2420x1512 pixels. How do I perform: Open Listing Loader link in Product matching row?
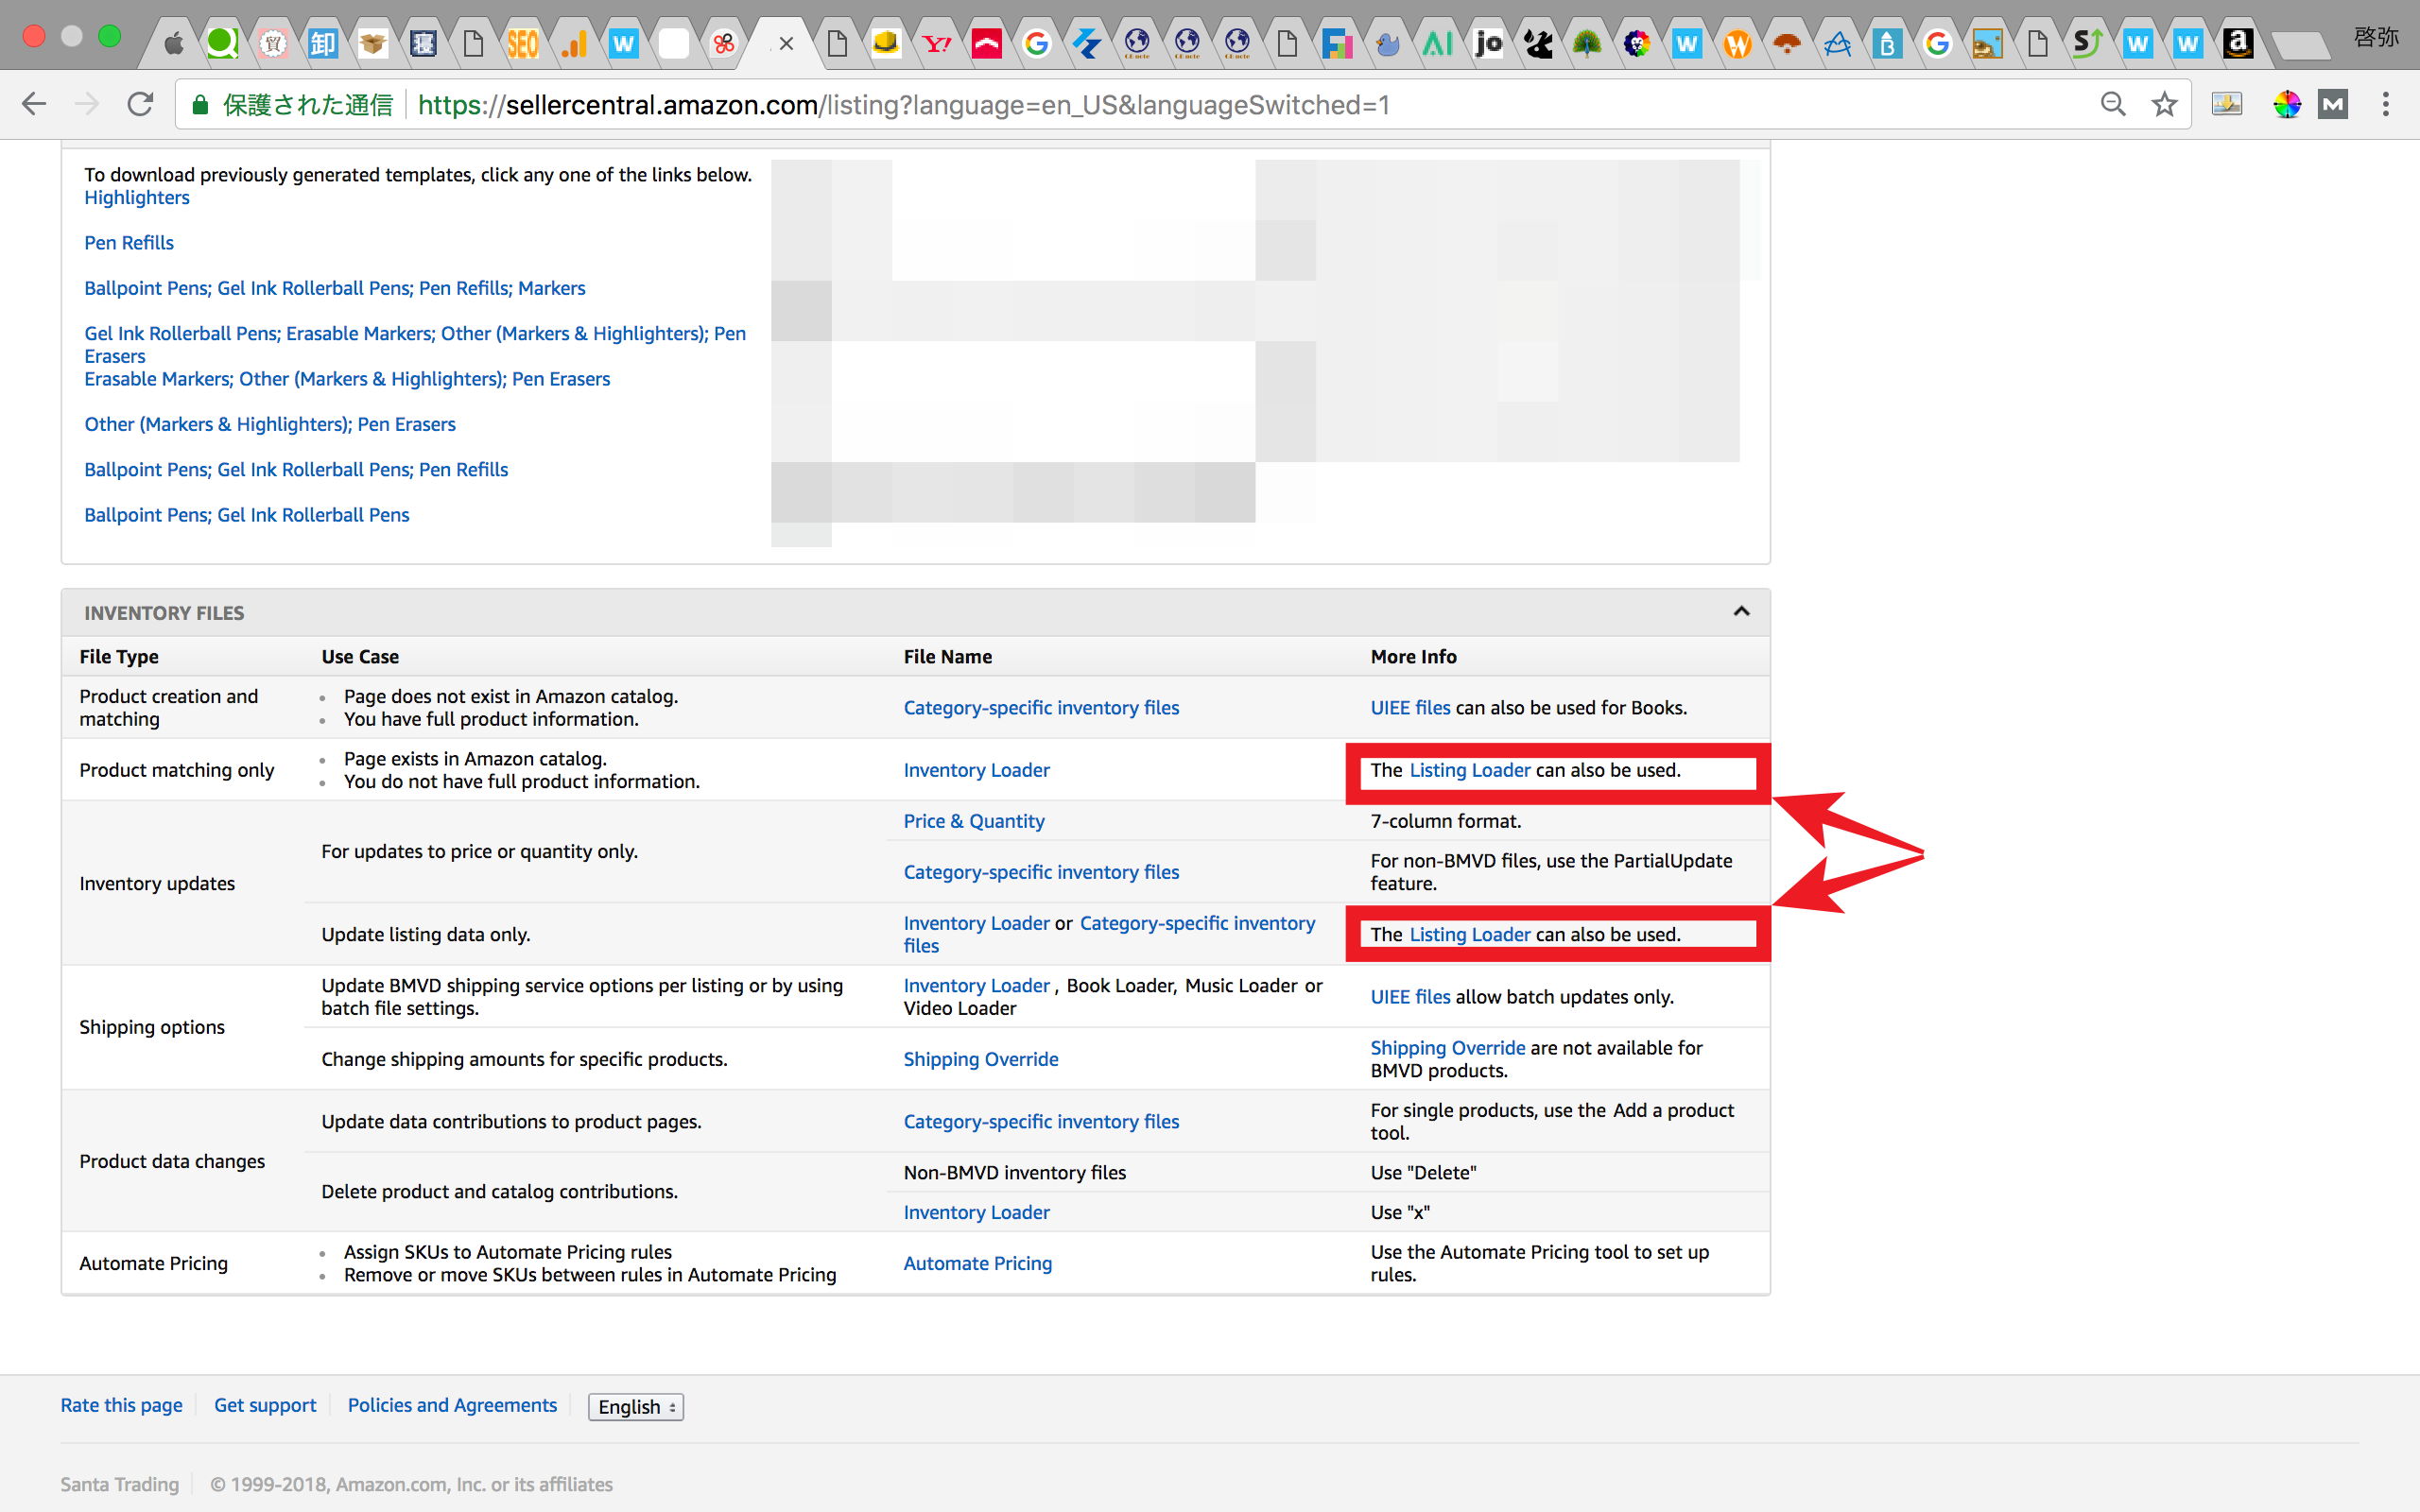tap(1469, 770)
